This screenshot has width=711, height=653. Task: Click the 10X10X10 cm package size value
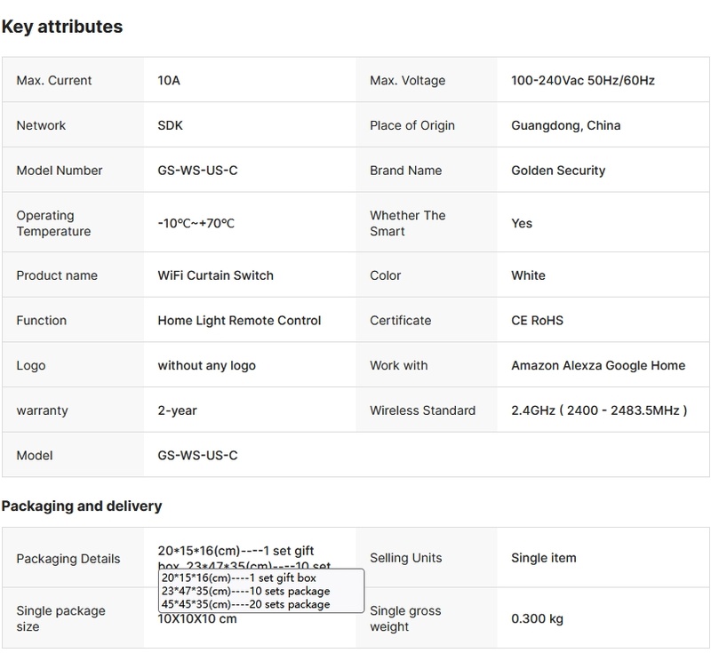197,619
